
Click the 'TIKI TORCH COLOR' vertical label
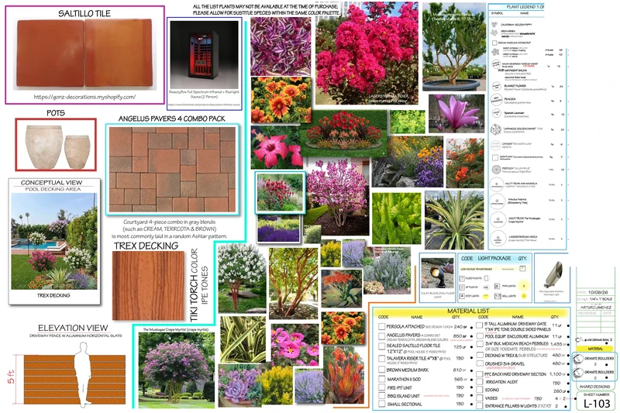(195, 285)
